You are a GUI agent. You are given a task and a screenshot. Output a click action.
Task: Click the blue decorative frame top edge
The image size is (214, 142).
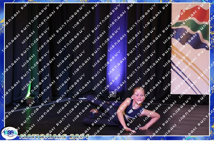(107, 1)
